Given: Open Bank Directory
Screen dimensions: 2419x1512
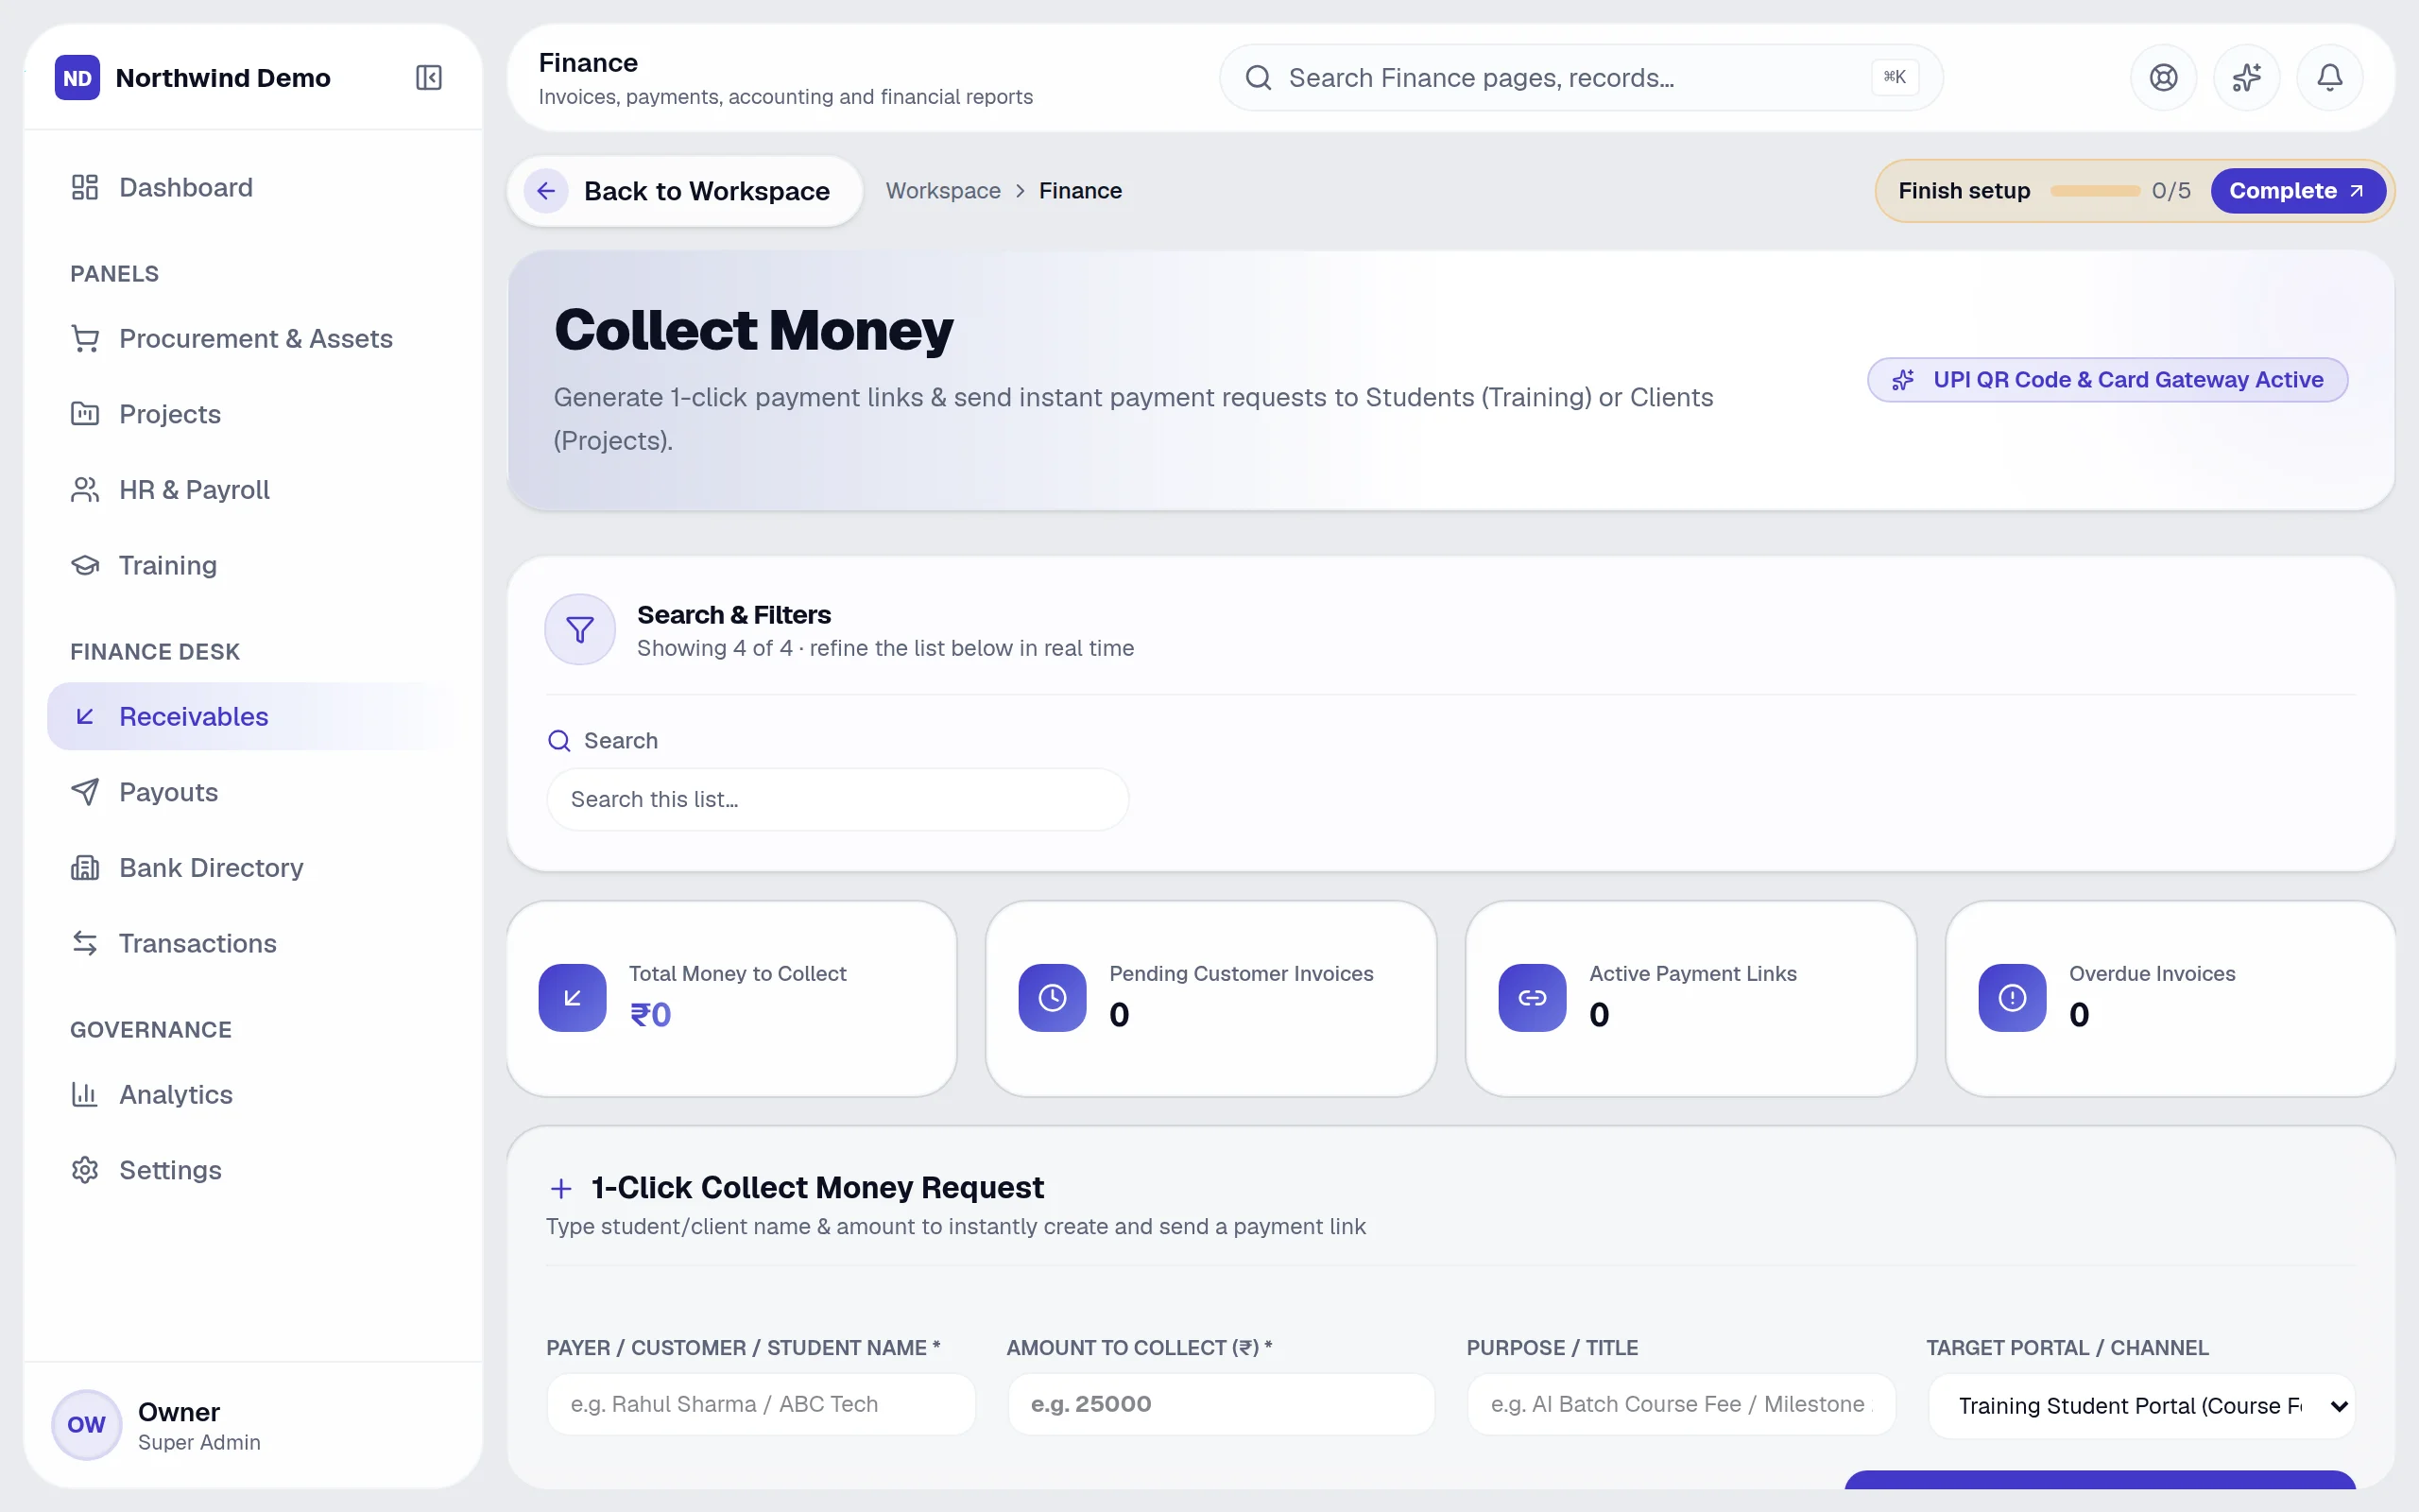Looking at the screenshot, I should point(253,868).
